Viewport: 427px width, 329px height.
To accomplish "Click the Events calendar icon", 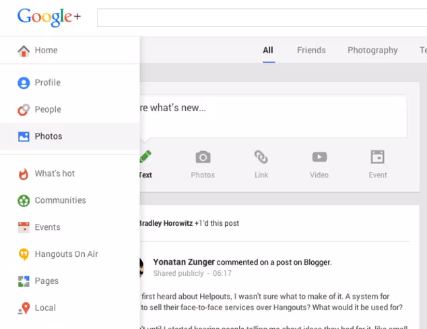I will click(24, 227).
